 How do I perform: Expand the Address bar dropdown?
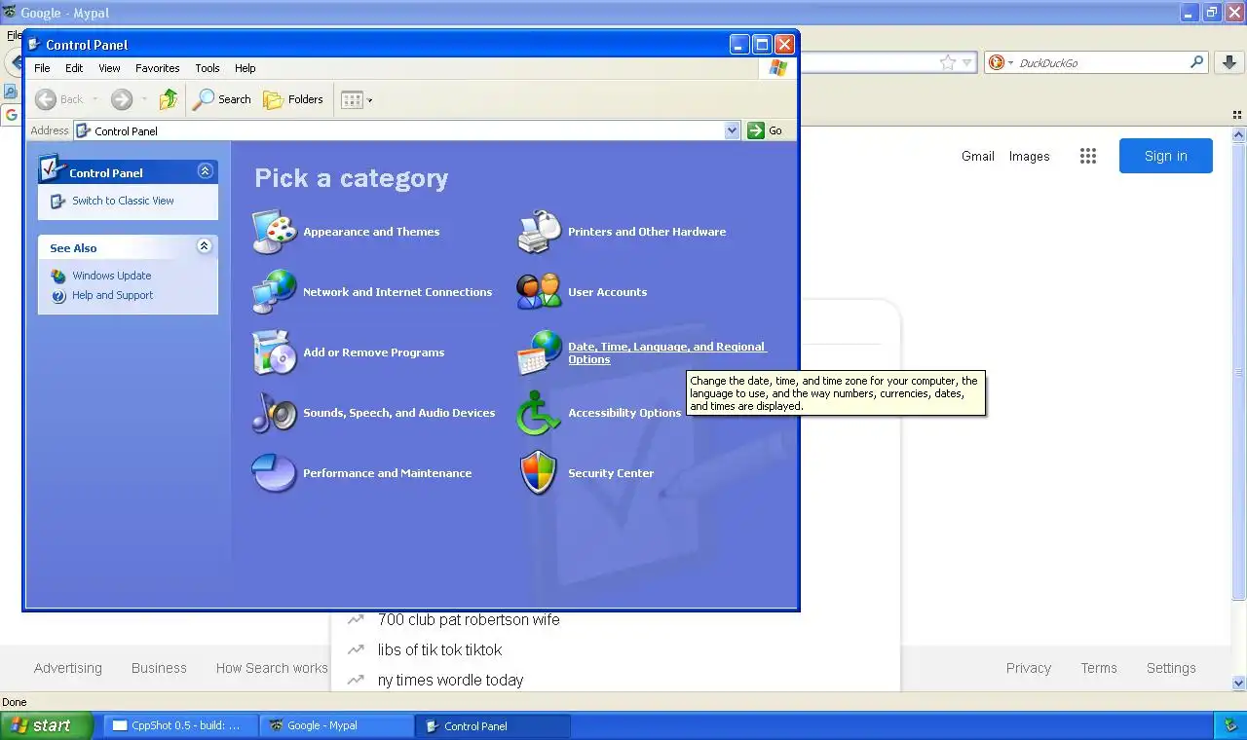[733, 130]
